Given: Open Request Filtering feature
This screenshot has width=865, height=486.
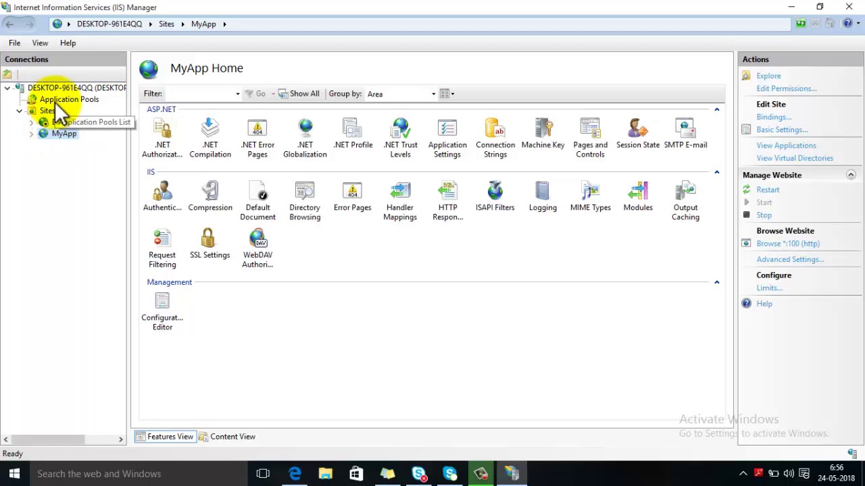Looking at the screenshot, I should click(x=162, y=248).
